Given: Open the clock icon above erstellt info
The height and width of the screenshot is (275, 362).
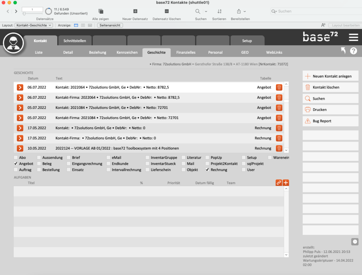Looking at the screenshot, I should (355, 242).
